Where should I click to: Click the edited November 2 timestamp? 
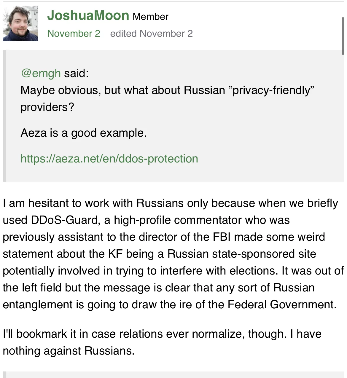coord(151,34)
